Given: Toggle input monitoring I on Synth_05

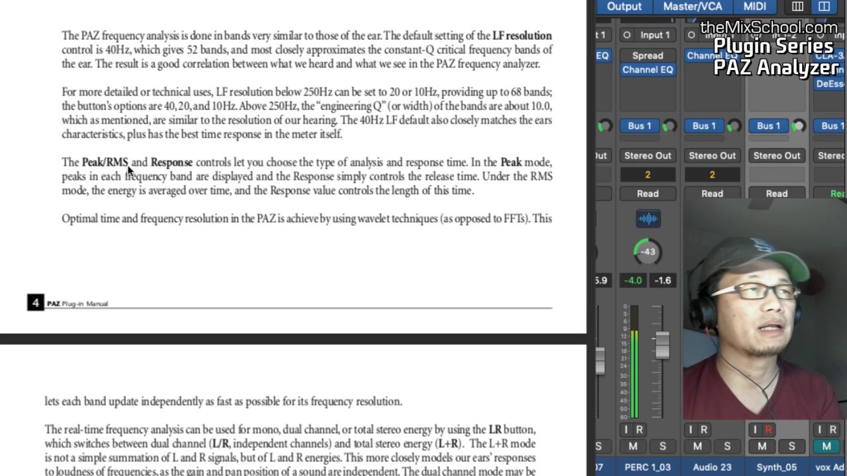Looking at the screenshot, I should point(755,430).
